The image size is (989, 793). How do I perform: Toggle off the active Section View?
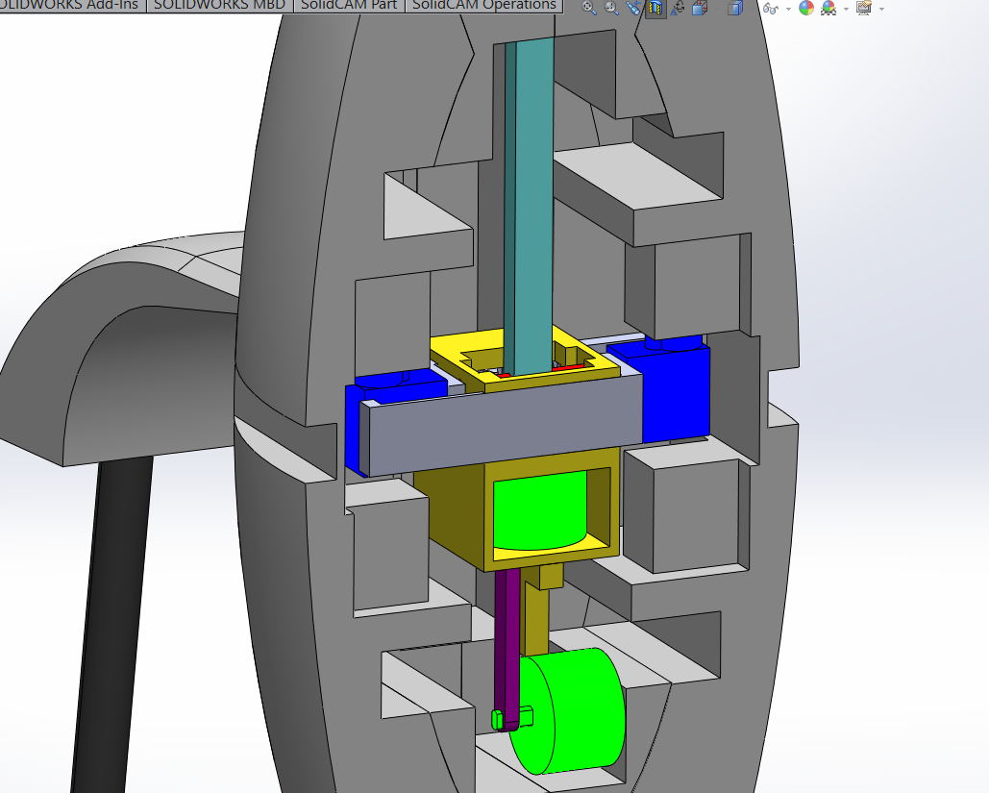point(655,8)
